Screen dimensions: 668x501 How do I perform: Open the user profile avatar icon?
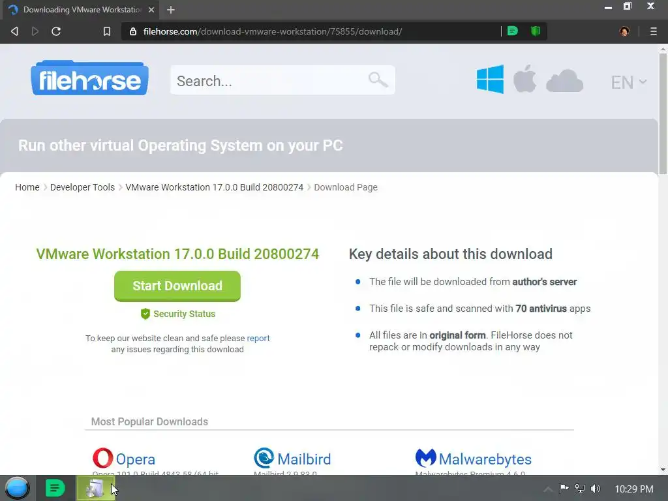coord(624,31)
